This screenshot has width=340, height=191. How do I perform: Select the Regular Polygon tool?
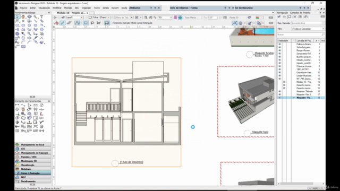click(41, 30)
